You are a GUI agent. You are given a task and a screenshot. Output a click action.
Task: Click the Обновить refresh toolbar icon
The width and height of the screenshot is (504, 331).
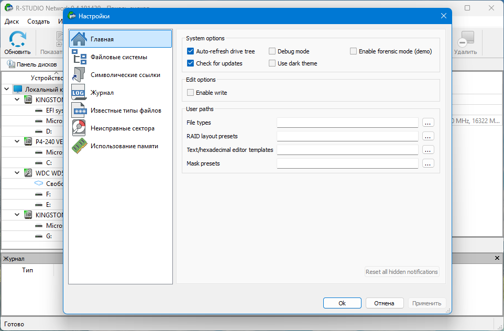[x=17, y=39]
